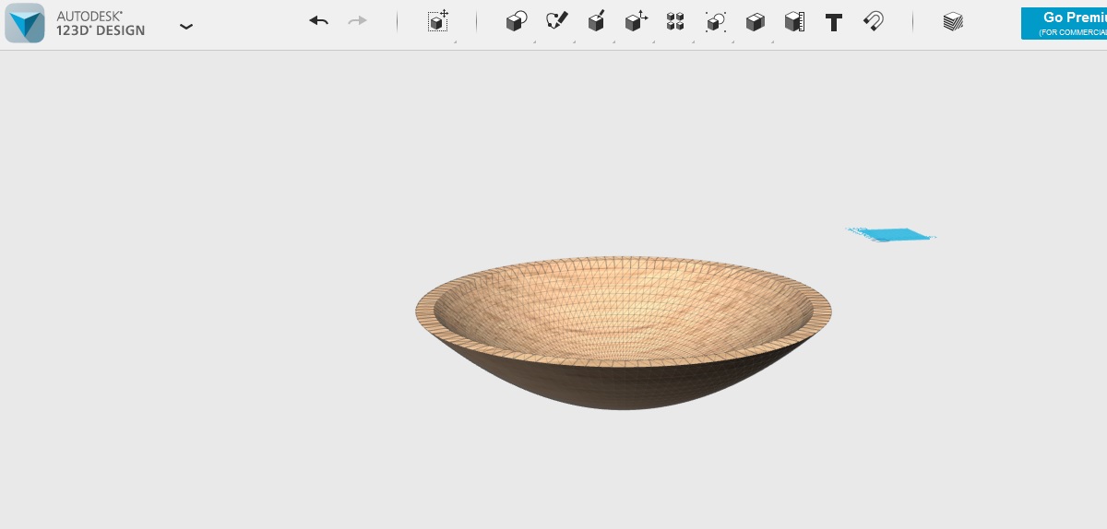Open the Sketch tools
The width and height of the screenshot is (1107, 529).
pyautogui.click(x=557, y=21)
